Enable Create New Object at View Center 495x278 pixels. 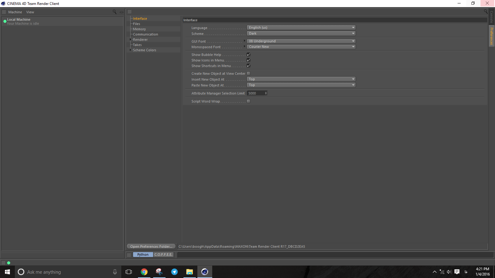point(248,74)
